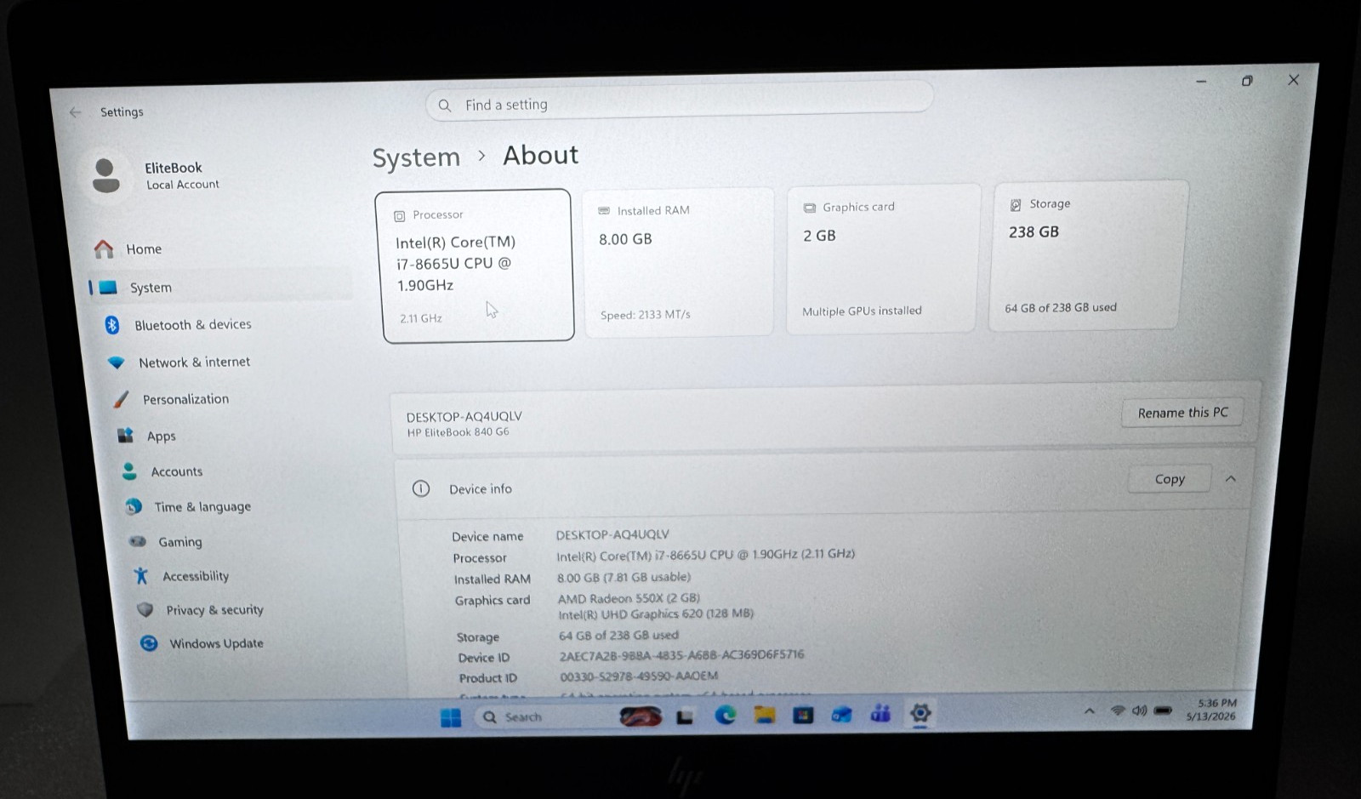
Task: Show hidden system tray icons
Action: [1090, 711]
